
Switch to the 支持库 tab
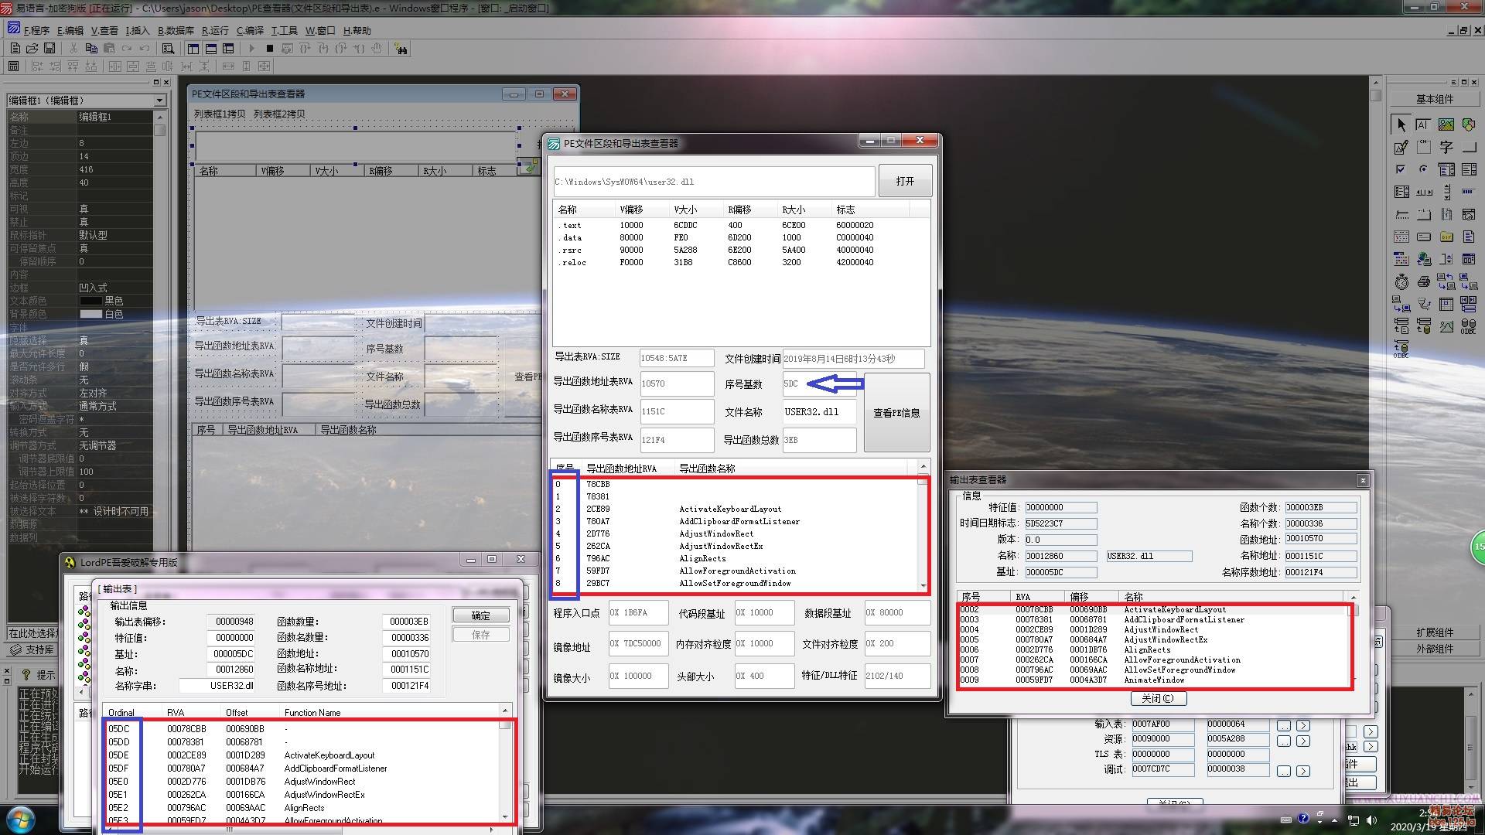tap(32, 649)
